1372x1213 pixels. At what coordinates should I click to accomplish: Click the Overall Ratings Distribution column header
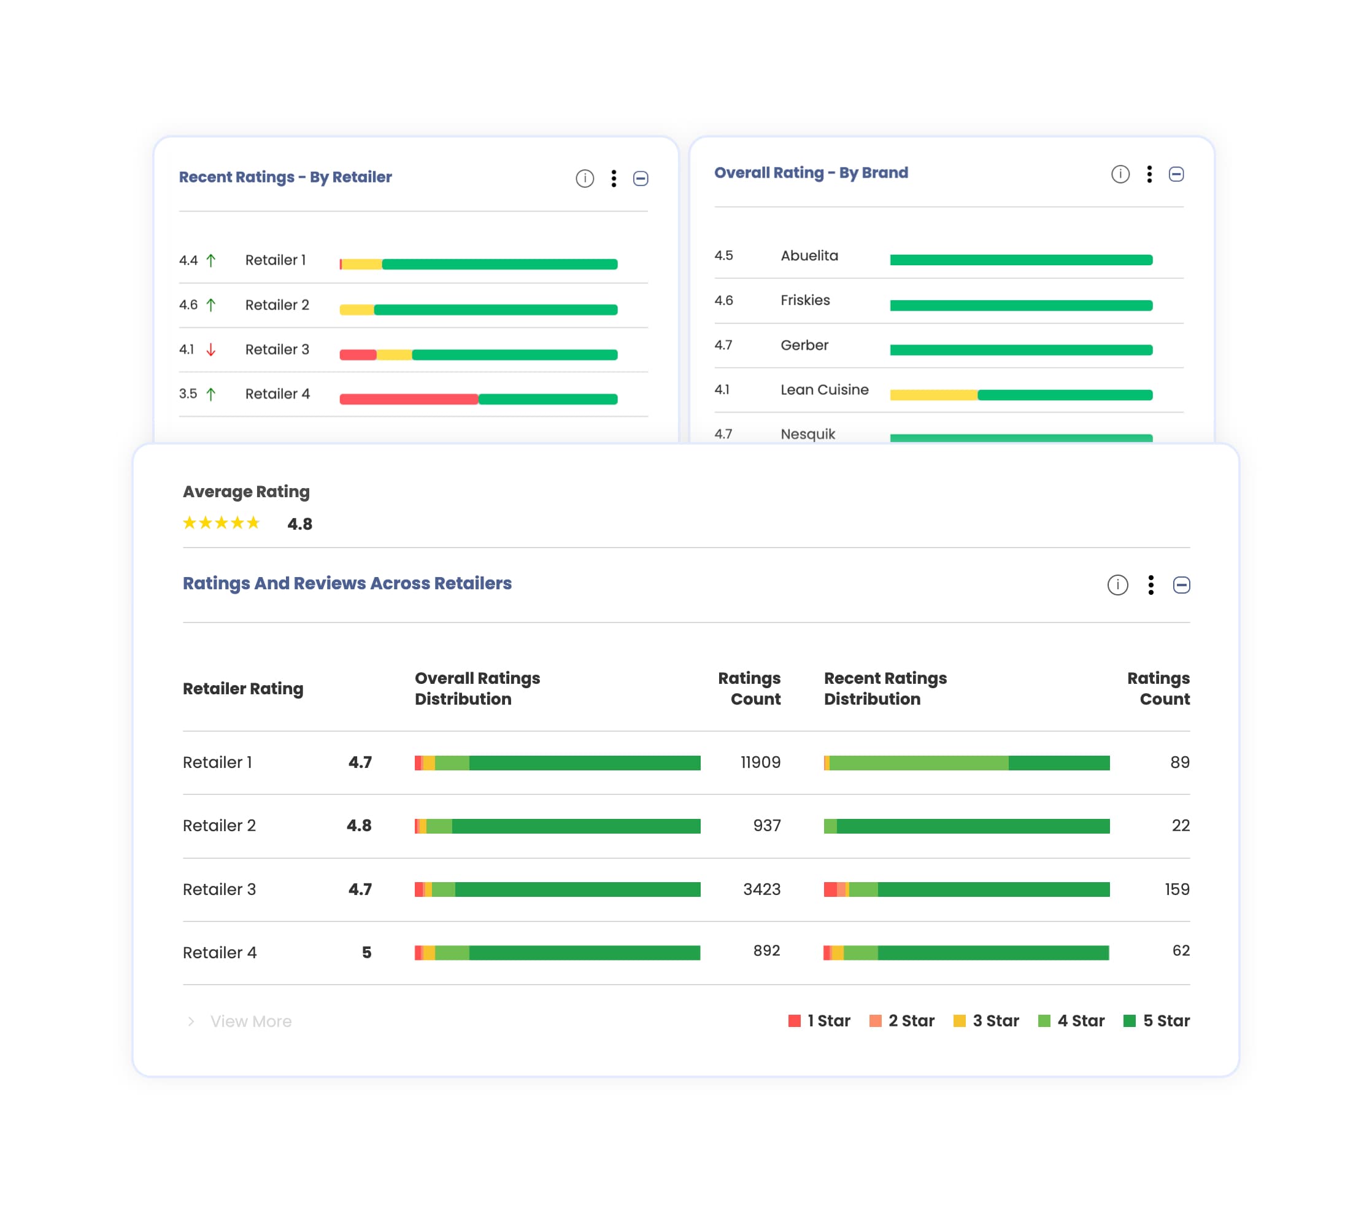(477, 688)
